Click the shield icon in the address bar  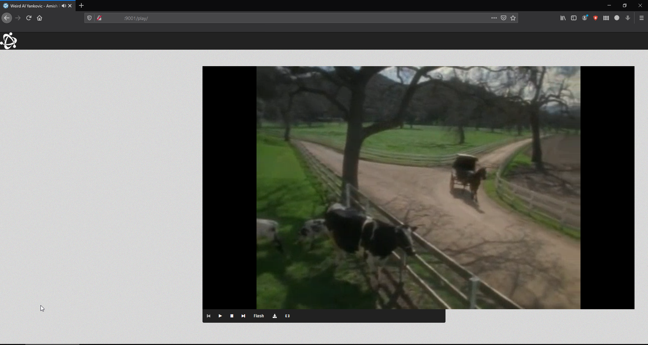point(89,18)
